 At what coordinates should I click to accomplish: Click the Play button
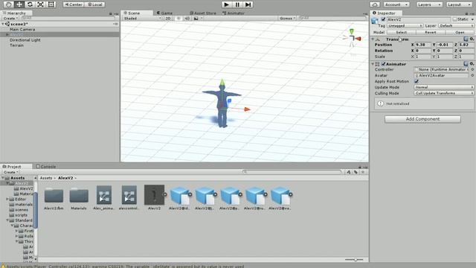[226, 4]
